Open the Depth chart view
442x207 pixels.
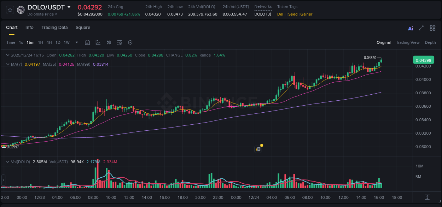tap(430, 42)
